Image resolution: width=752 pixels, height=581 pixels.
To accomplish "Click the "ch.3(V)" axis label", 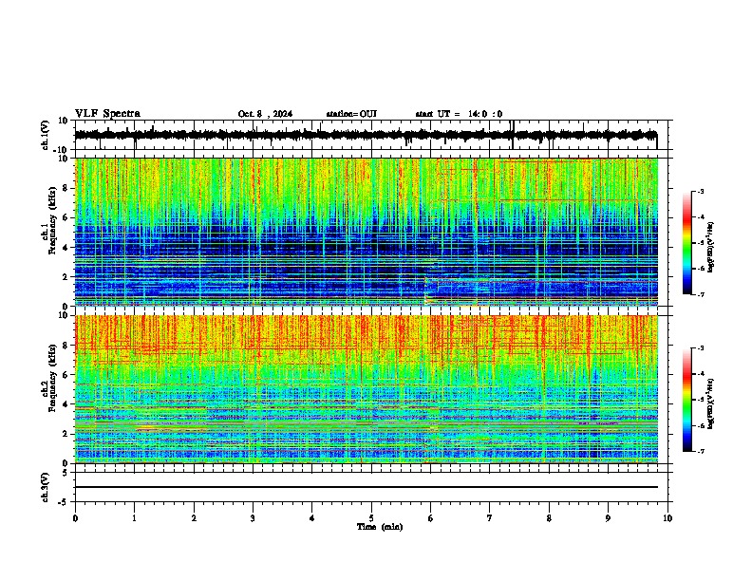I will pos(46,487).
